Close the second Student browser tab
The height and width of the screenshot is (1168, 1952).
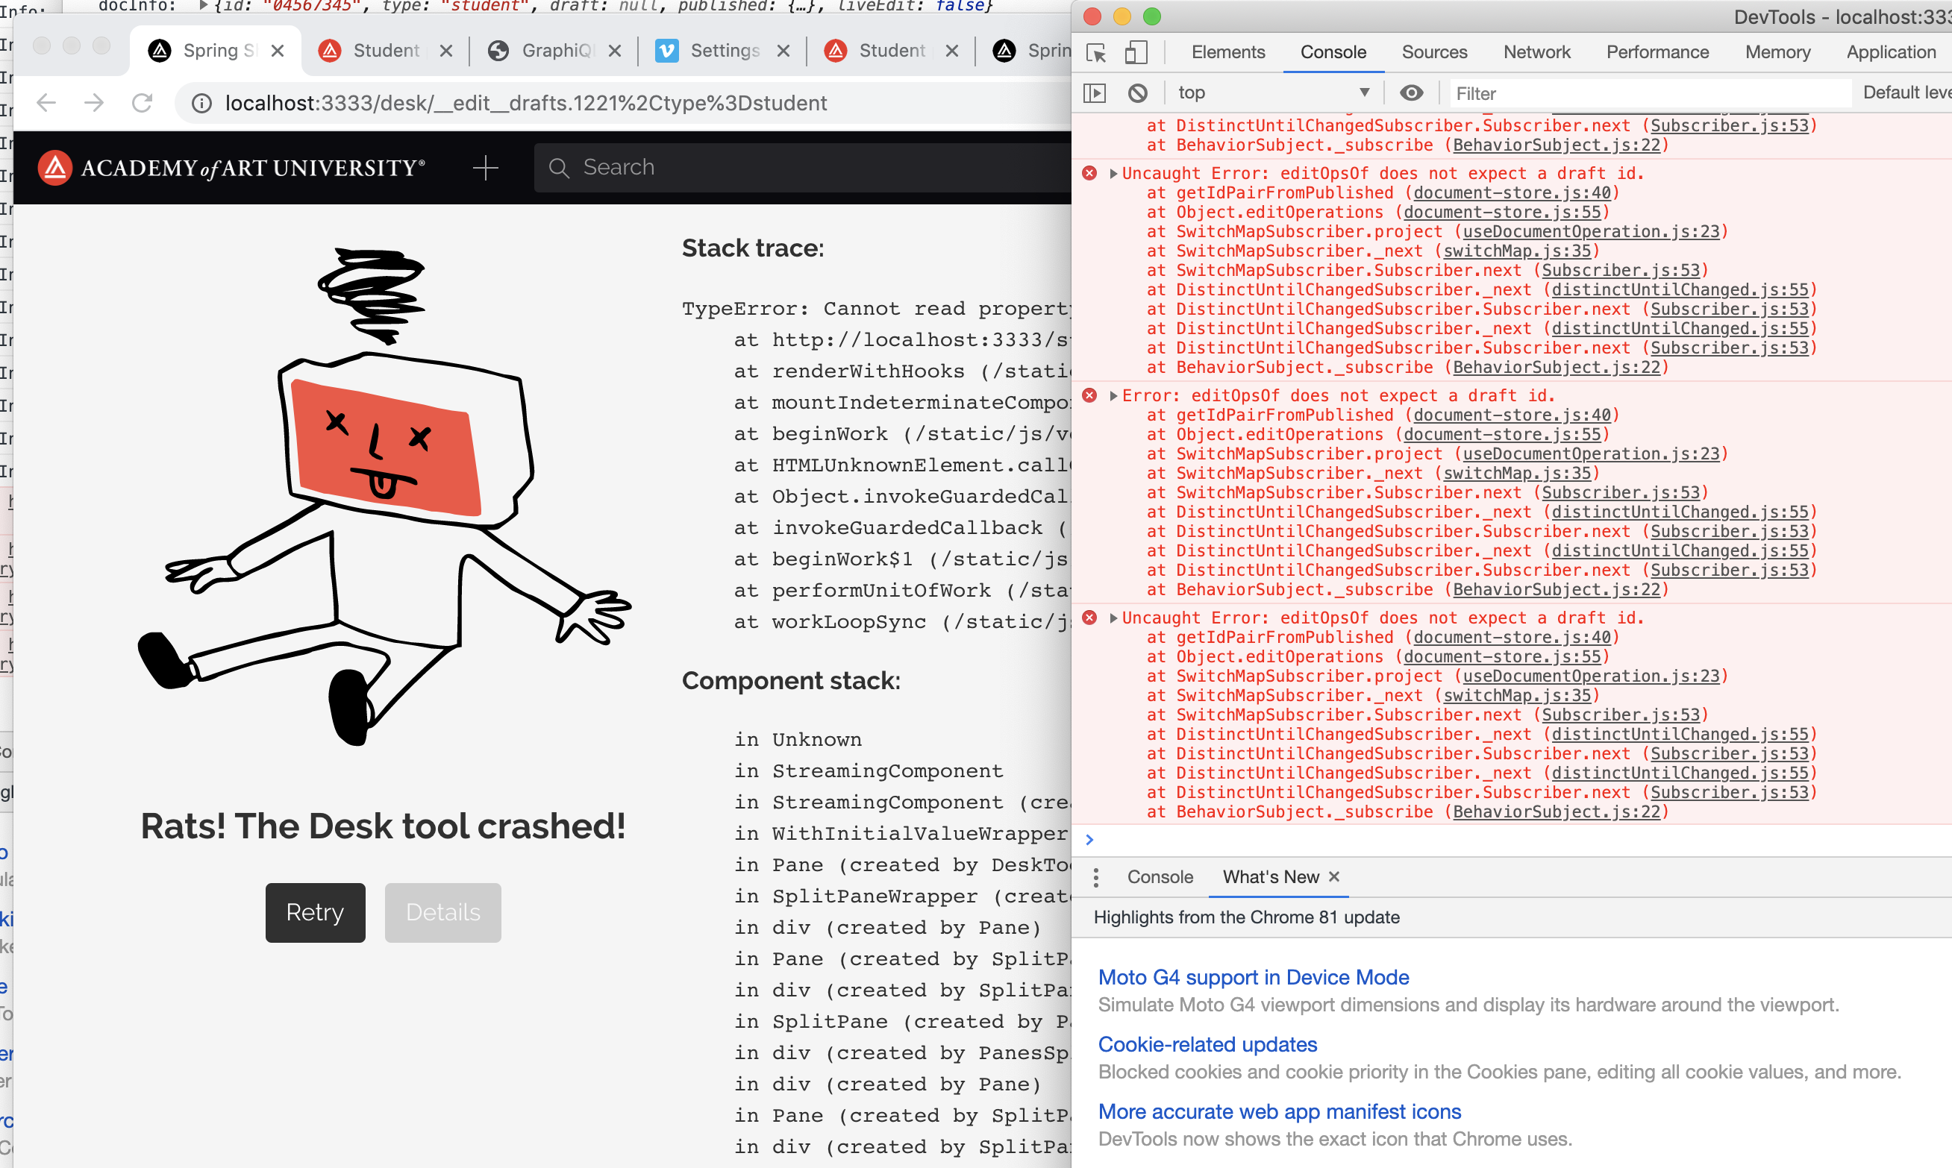[952, 51]
